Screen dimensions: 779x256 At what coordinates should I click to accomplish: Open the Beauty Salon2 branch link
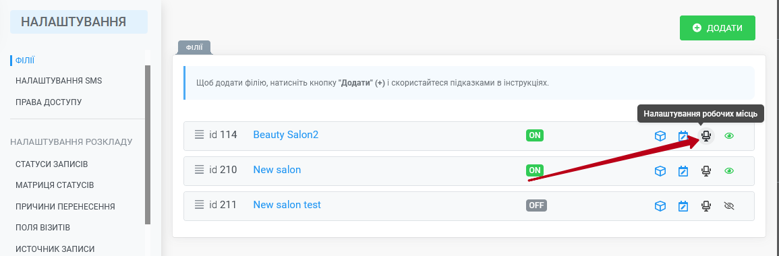(x=286, y=135)
